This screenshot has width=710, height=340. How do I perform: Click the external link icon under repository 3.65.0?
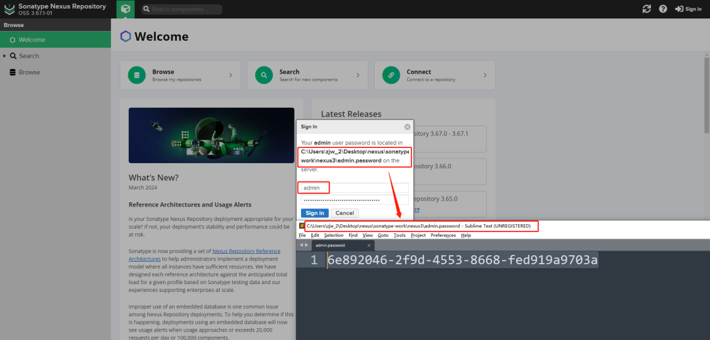click(x=417, y=210)
